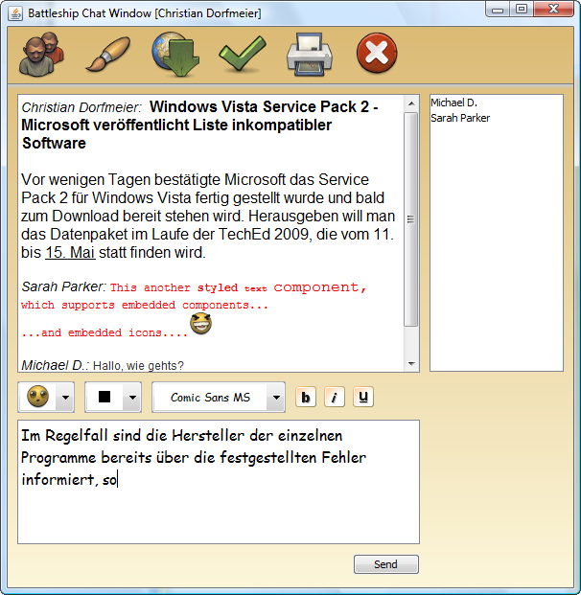
Task: Click the red X cancel icon
Action: (x=377, y=53)
